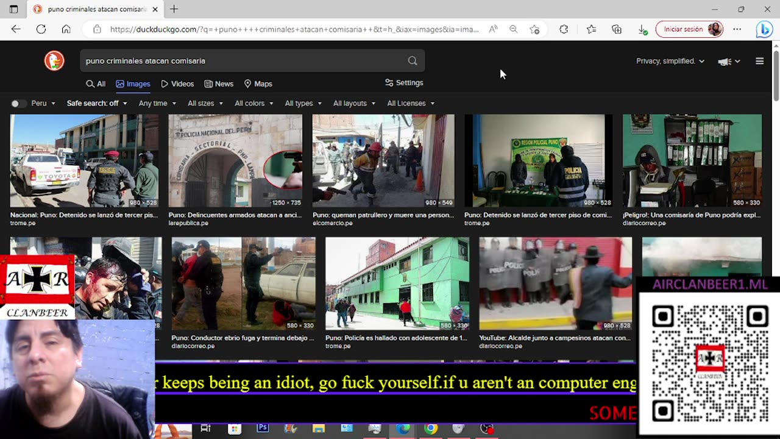Open Microsoft Store from the taskbar
This screenshot has width=780, height=439.
[x=235, y=429]
